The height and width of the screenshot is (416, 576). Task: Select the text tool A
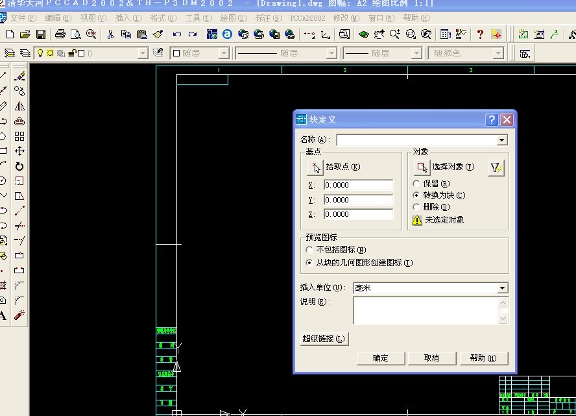3,315
